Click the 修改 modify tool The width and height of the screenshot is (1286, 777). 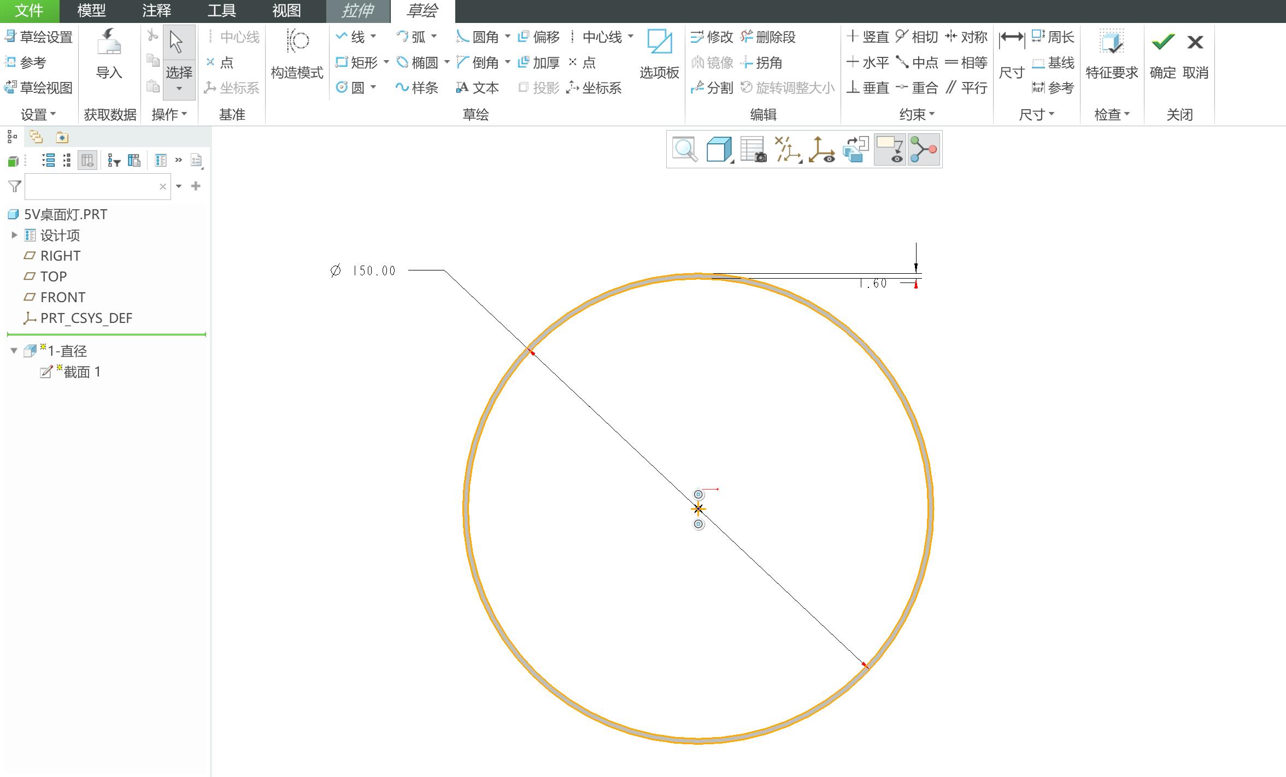coord(712,37)
